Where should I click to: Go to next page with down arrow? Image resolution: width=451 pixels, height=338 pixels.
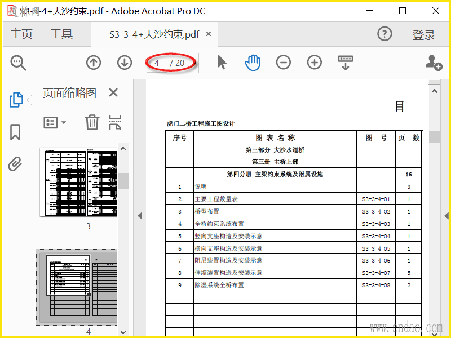click(125, 63)
